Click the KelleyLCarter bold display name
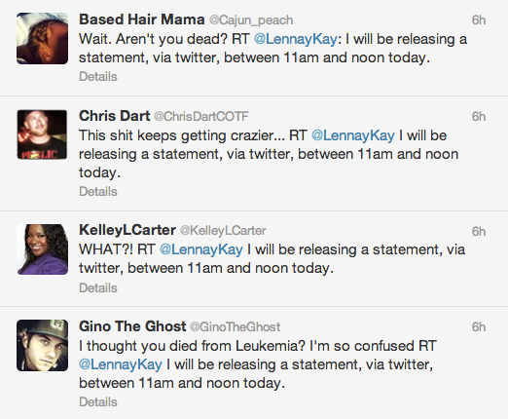The image size is (508, 419). 127,230
